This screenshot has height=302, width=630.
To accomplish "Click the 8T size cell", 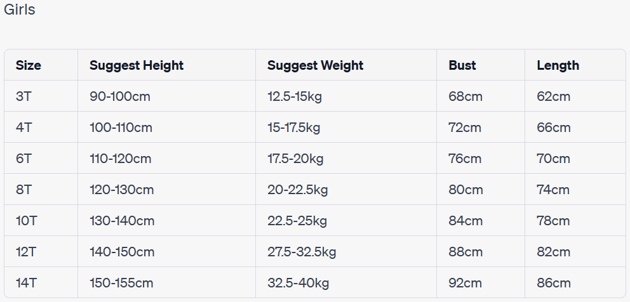I will [x=23, y=190].
